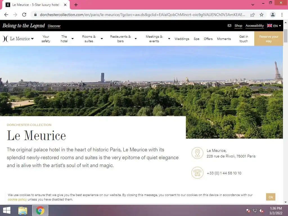
Task: Click the 228 rue de Rivoli address
Action: (231, 156)
